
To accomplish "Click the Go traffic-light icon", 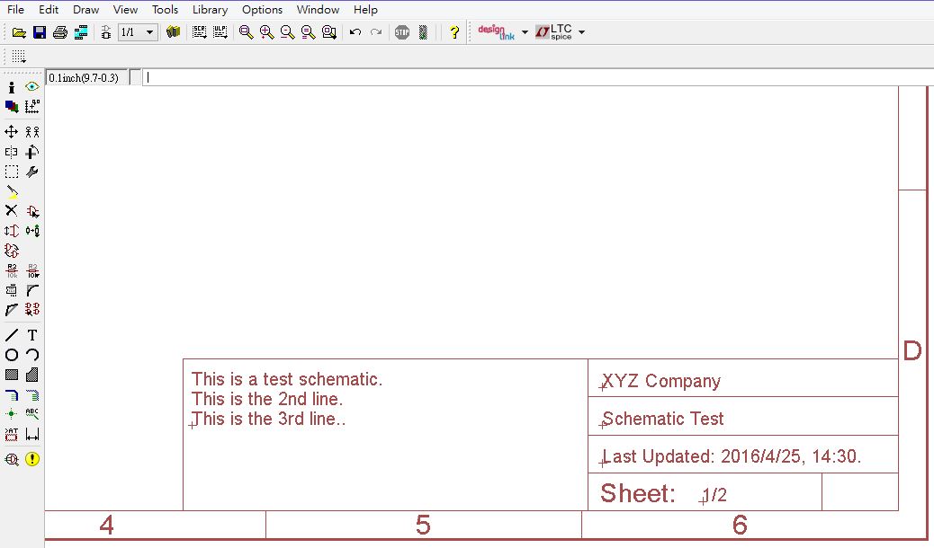I will pos(423,32).
